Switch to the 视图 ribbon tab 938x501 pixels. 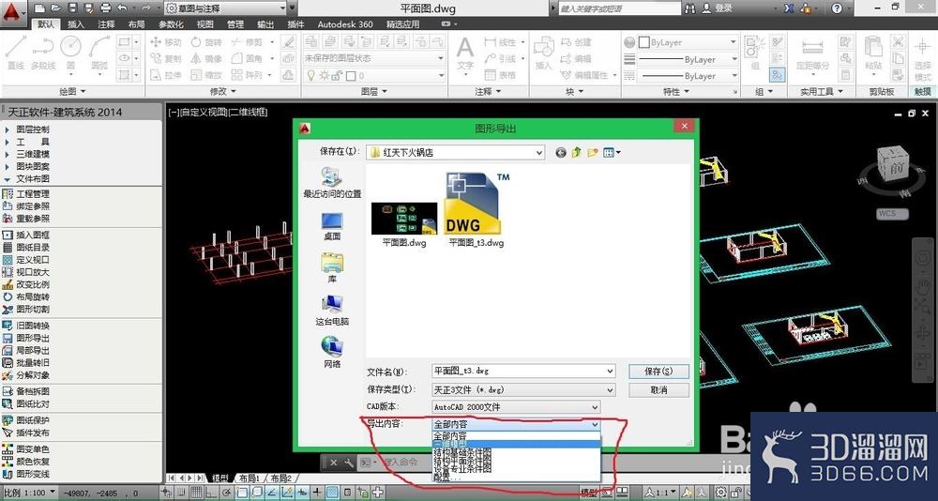[x=204, y=24]
